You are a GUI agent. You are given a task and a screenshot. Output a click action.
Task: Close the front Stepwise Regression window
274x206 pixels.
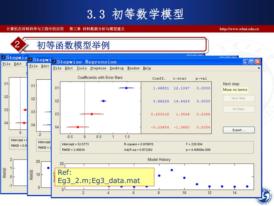258,62
